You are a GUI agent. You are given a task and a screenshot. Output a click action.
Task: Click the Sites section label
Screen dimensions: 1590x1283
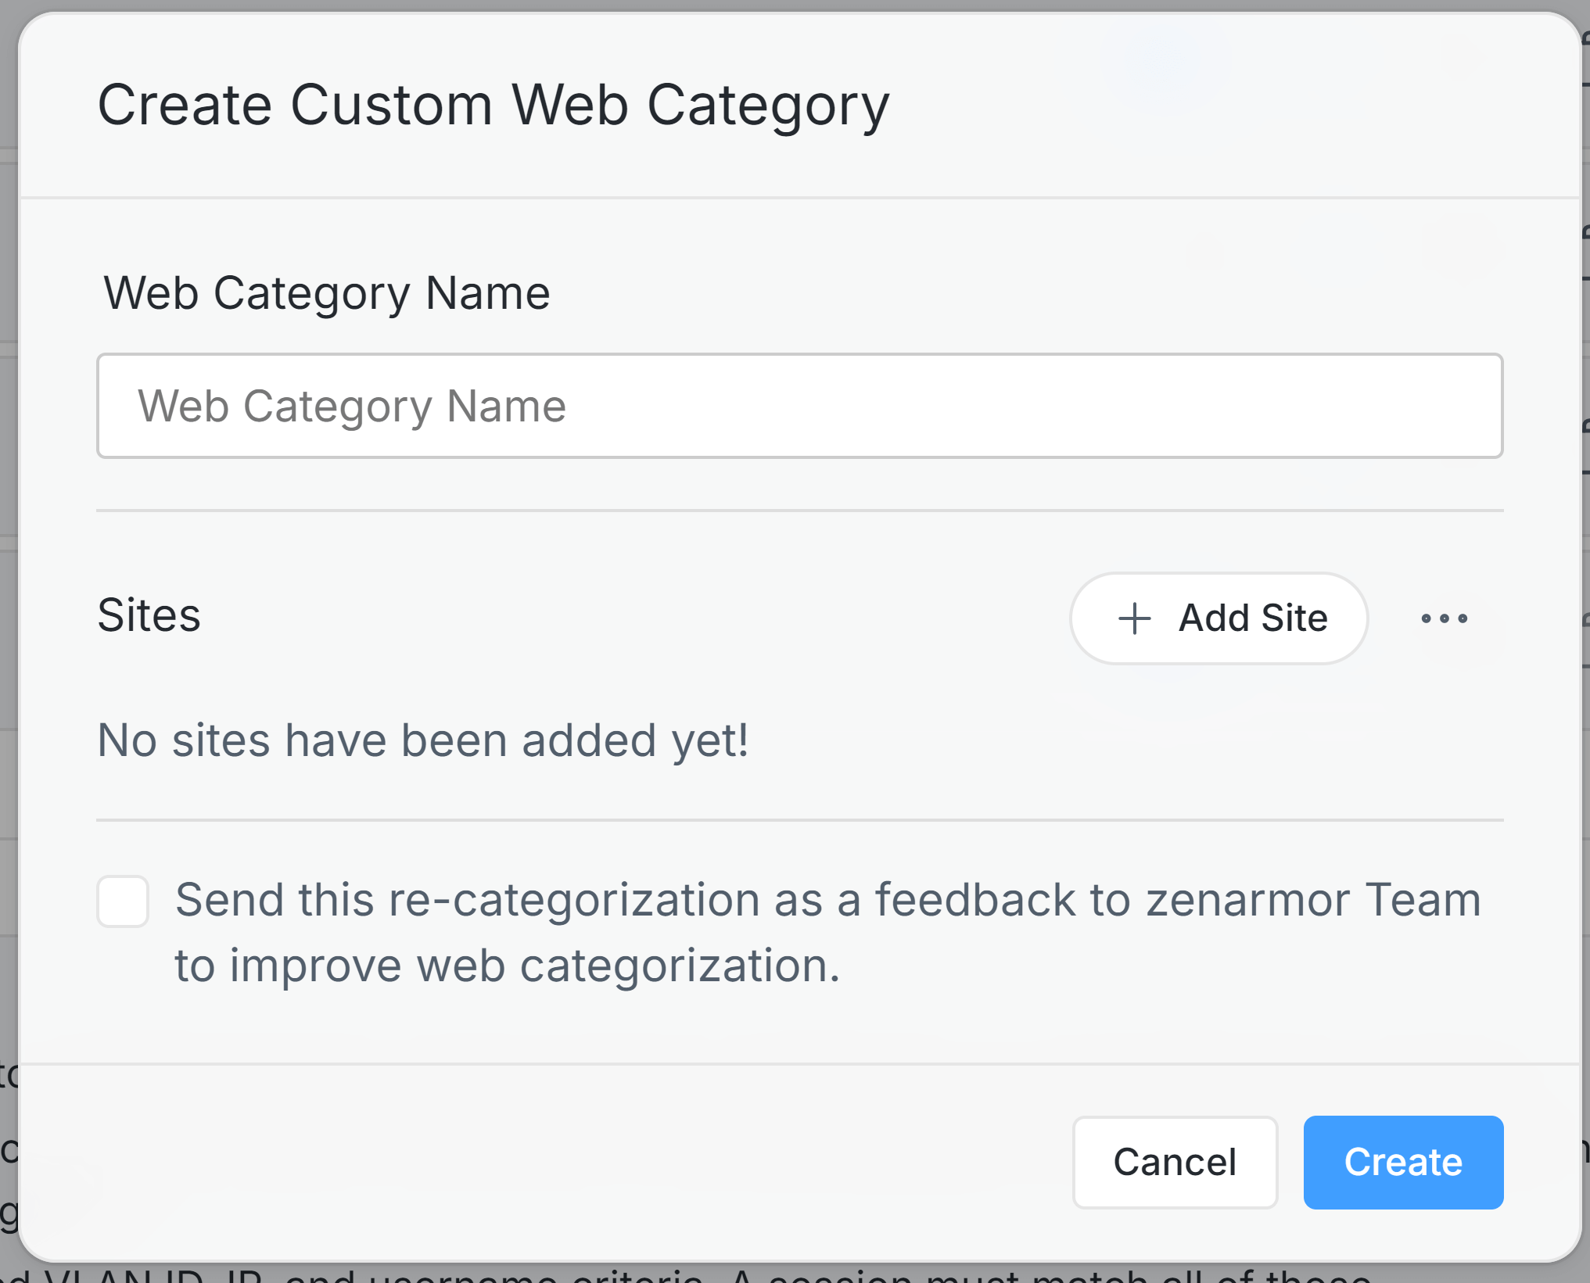pyautogui.click(x=148, y=615)
